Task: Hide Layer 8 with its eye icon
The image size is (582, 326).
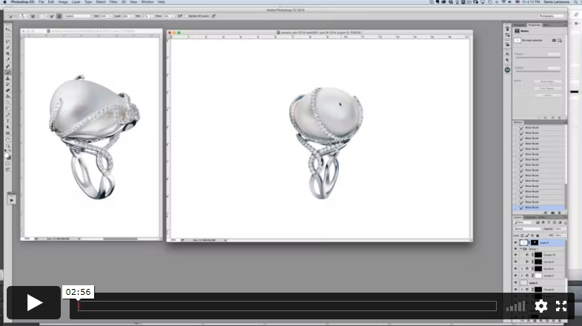Action: point(515,242)
